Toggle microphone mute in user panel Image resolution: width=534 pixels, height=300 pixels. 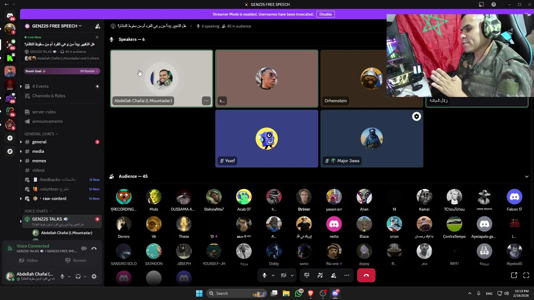pyautogui.click(x=62, y=276)
